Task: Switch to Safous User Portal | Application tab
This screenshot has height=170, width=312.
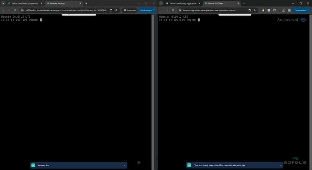Action: [x=183, y=3]
